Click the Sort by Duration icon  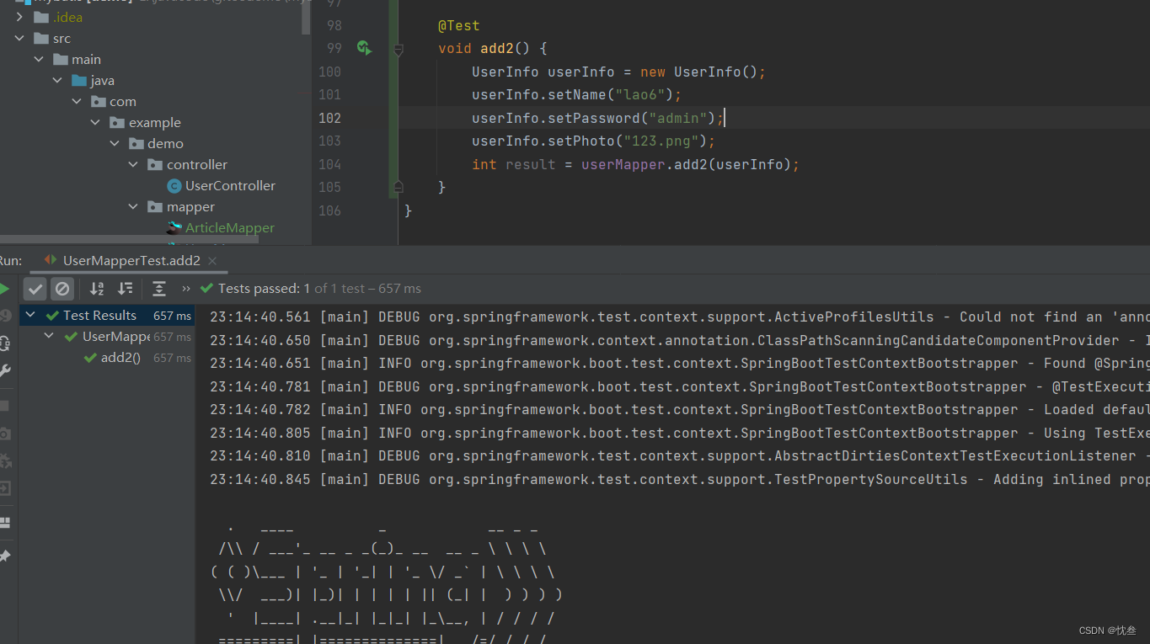[x=126, y=289]
